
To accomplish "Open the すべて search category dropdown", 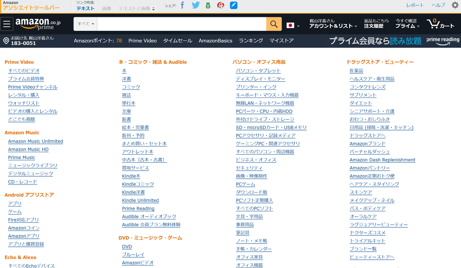I will click(x=85, y=24).
